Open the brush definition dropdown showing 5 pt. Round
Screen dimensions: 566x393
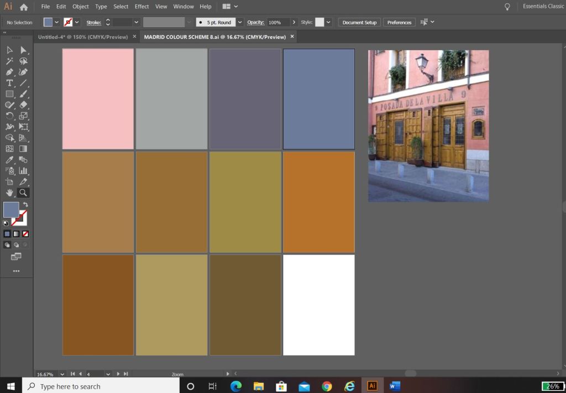click(240, 22)
